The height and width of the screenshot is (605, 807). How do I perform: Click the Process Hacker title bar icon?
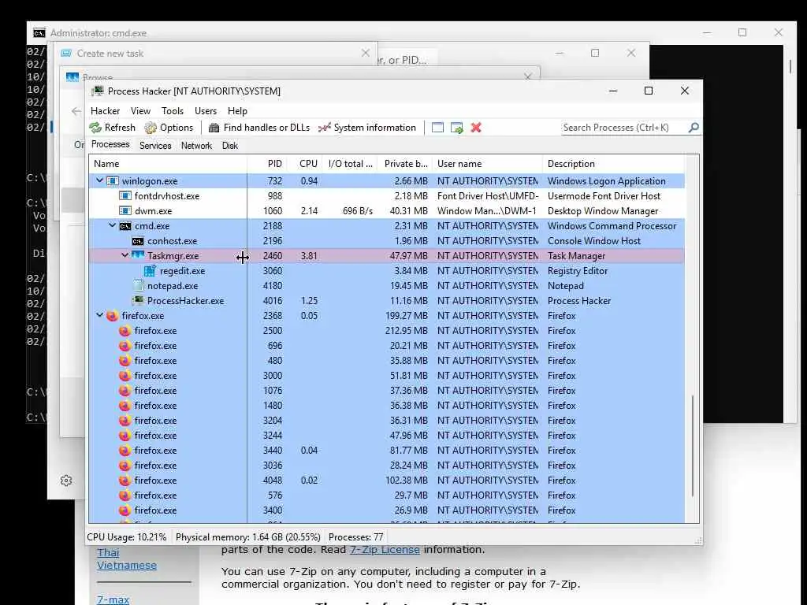[x=97, y=91]
